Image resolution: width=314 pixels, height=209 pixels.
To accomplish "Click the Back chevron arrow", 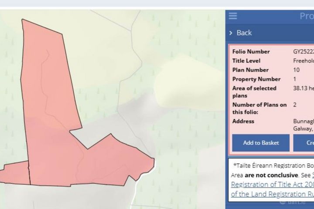I will 231,33.
